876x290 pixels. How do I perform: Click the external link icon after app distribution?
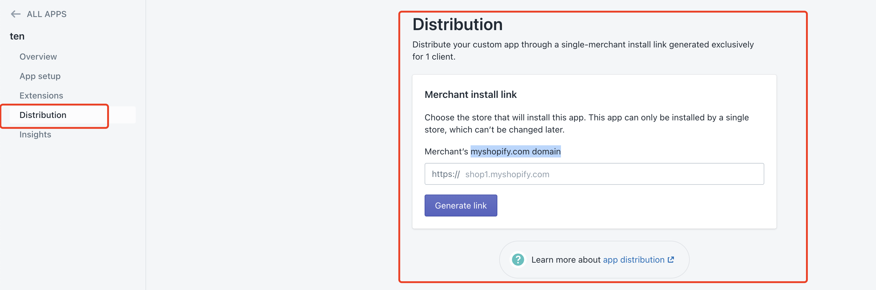pyautogui.click(x=671, y=260)
